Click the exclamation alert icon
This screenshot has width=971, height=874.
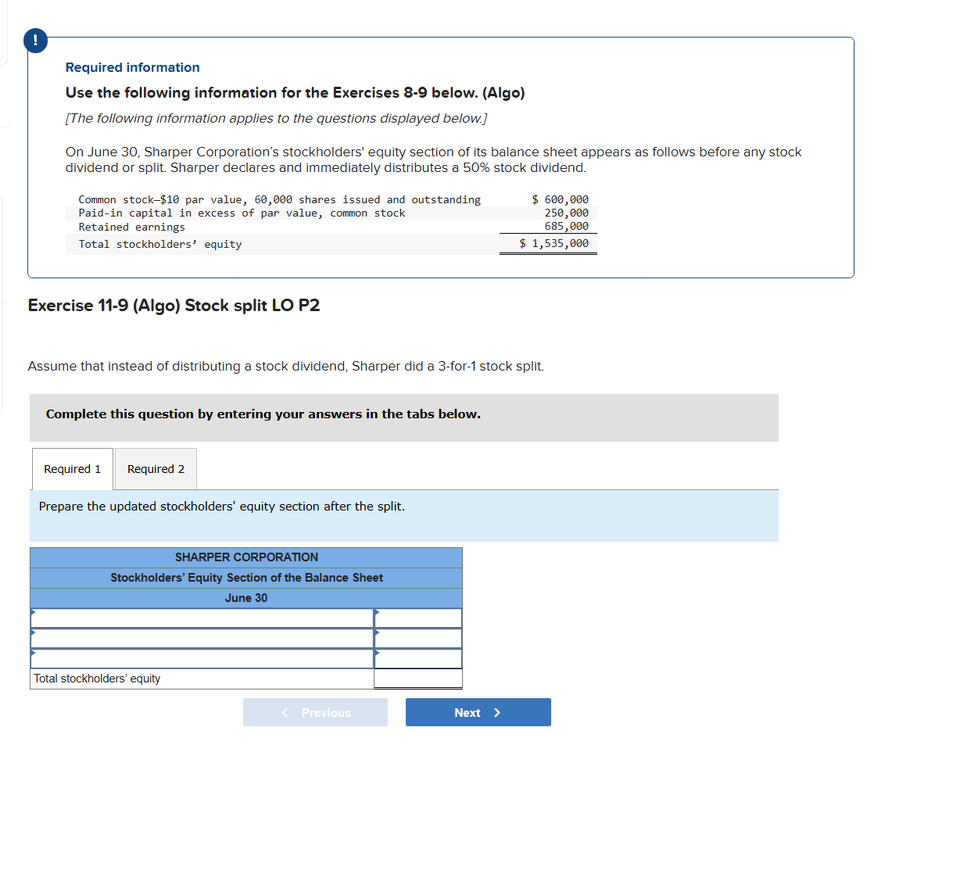(x=35, y=41)
